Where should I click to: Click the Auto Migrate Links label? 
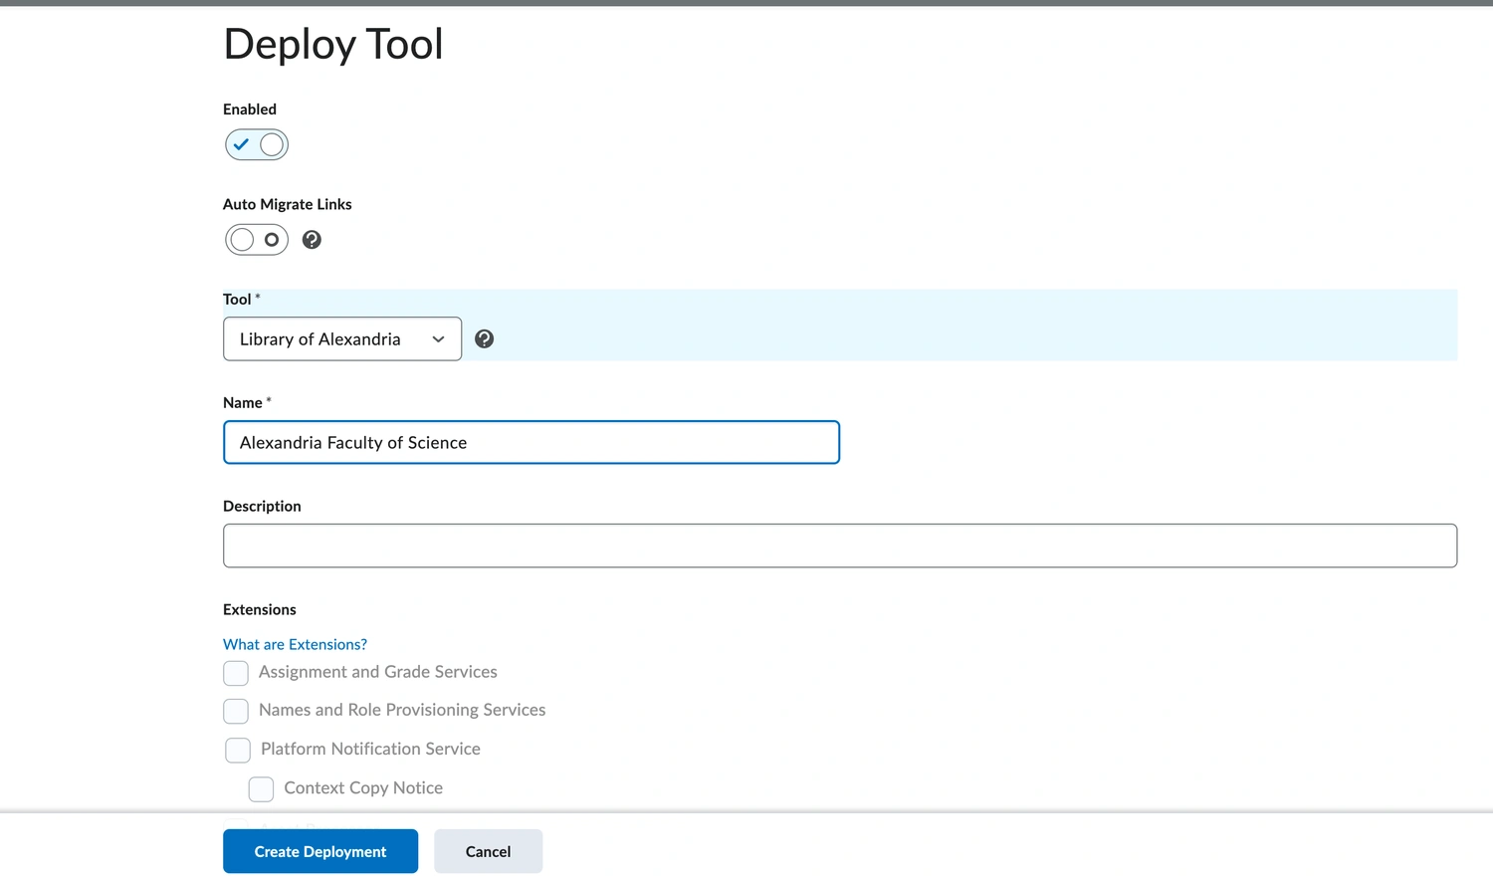[x=288, y=205]
